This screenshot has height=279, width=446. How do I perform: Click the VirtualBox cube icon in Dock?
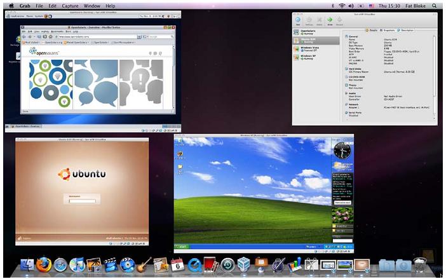point(244,265)
